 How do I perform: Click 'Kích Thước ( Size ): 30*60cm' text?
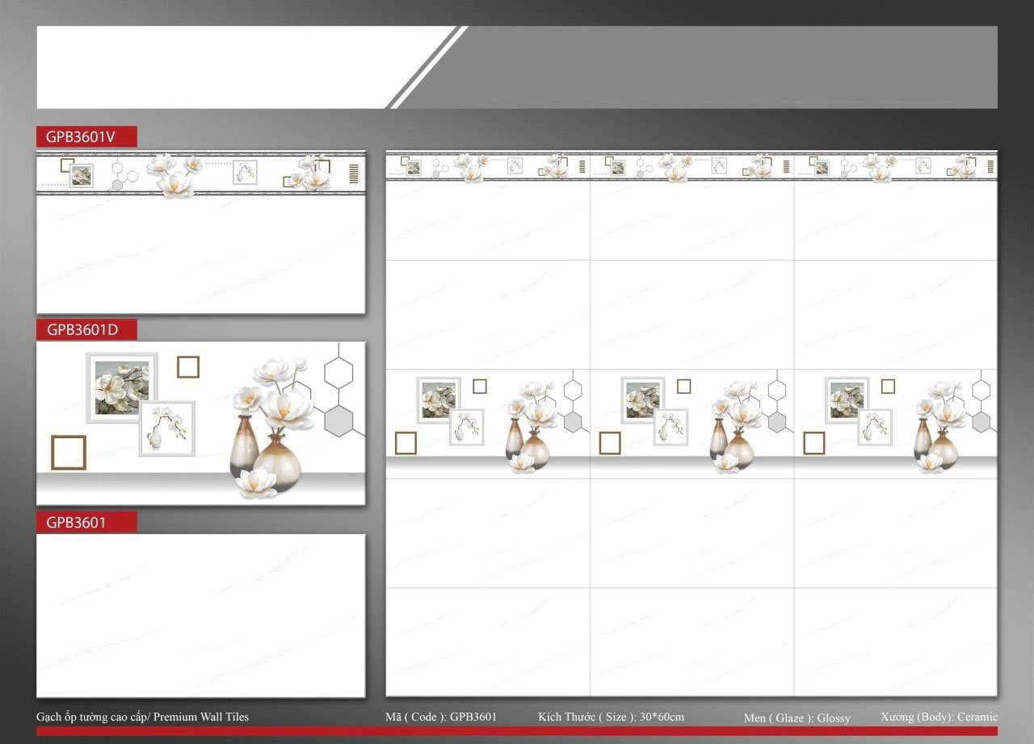pos(612,717)
